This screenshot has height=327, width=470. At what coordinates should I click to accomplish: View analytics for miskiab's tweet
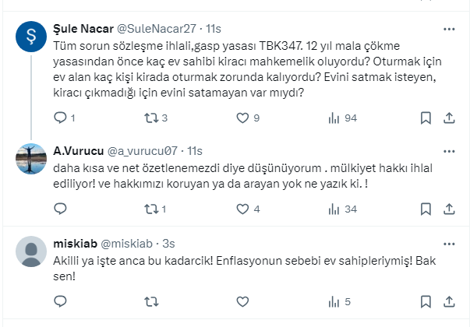(x=334, y=301)
